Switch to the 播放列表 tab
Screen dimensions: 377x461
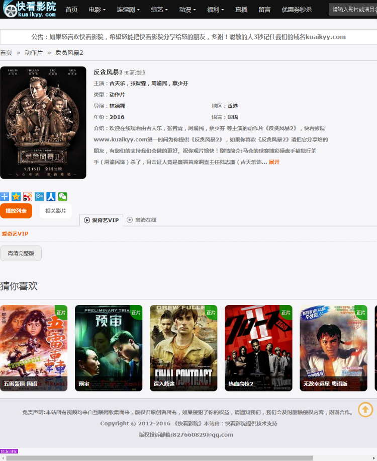(16, 211)
